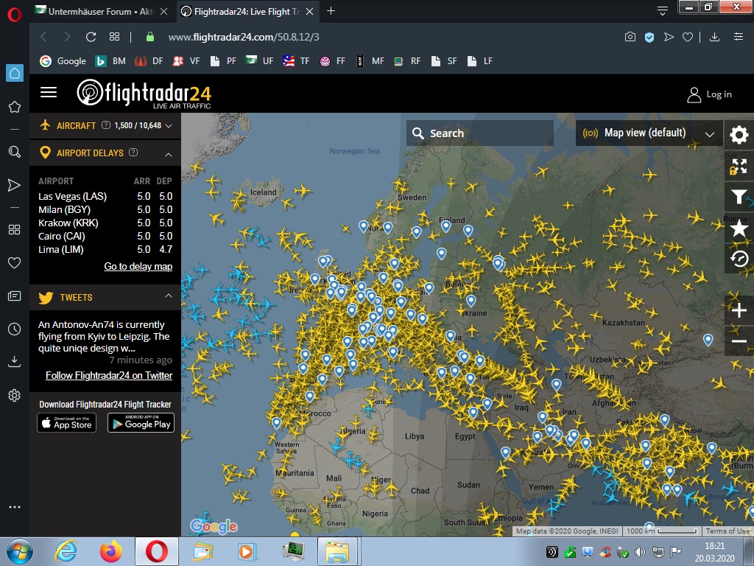Open the Flightradar24 hamburger menu
Image resolution: width=754 pixels, height=566 pixels.
point(48,92)
